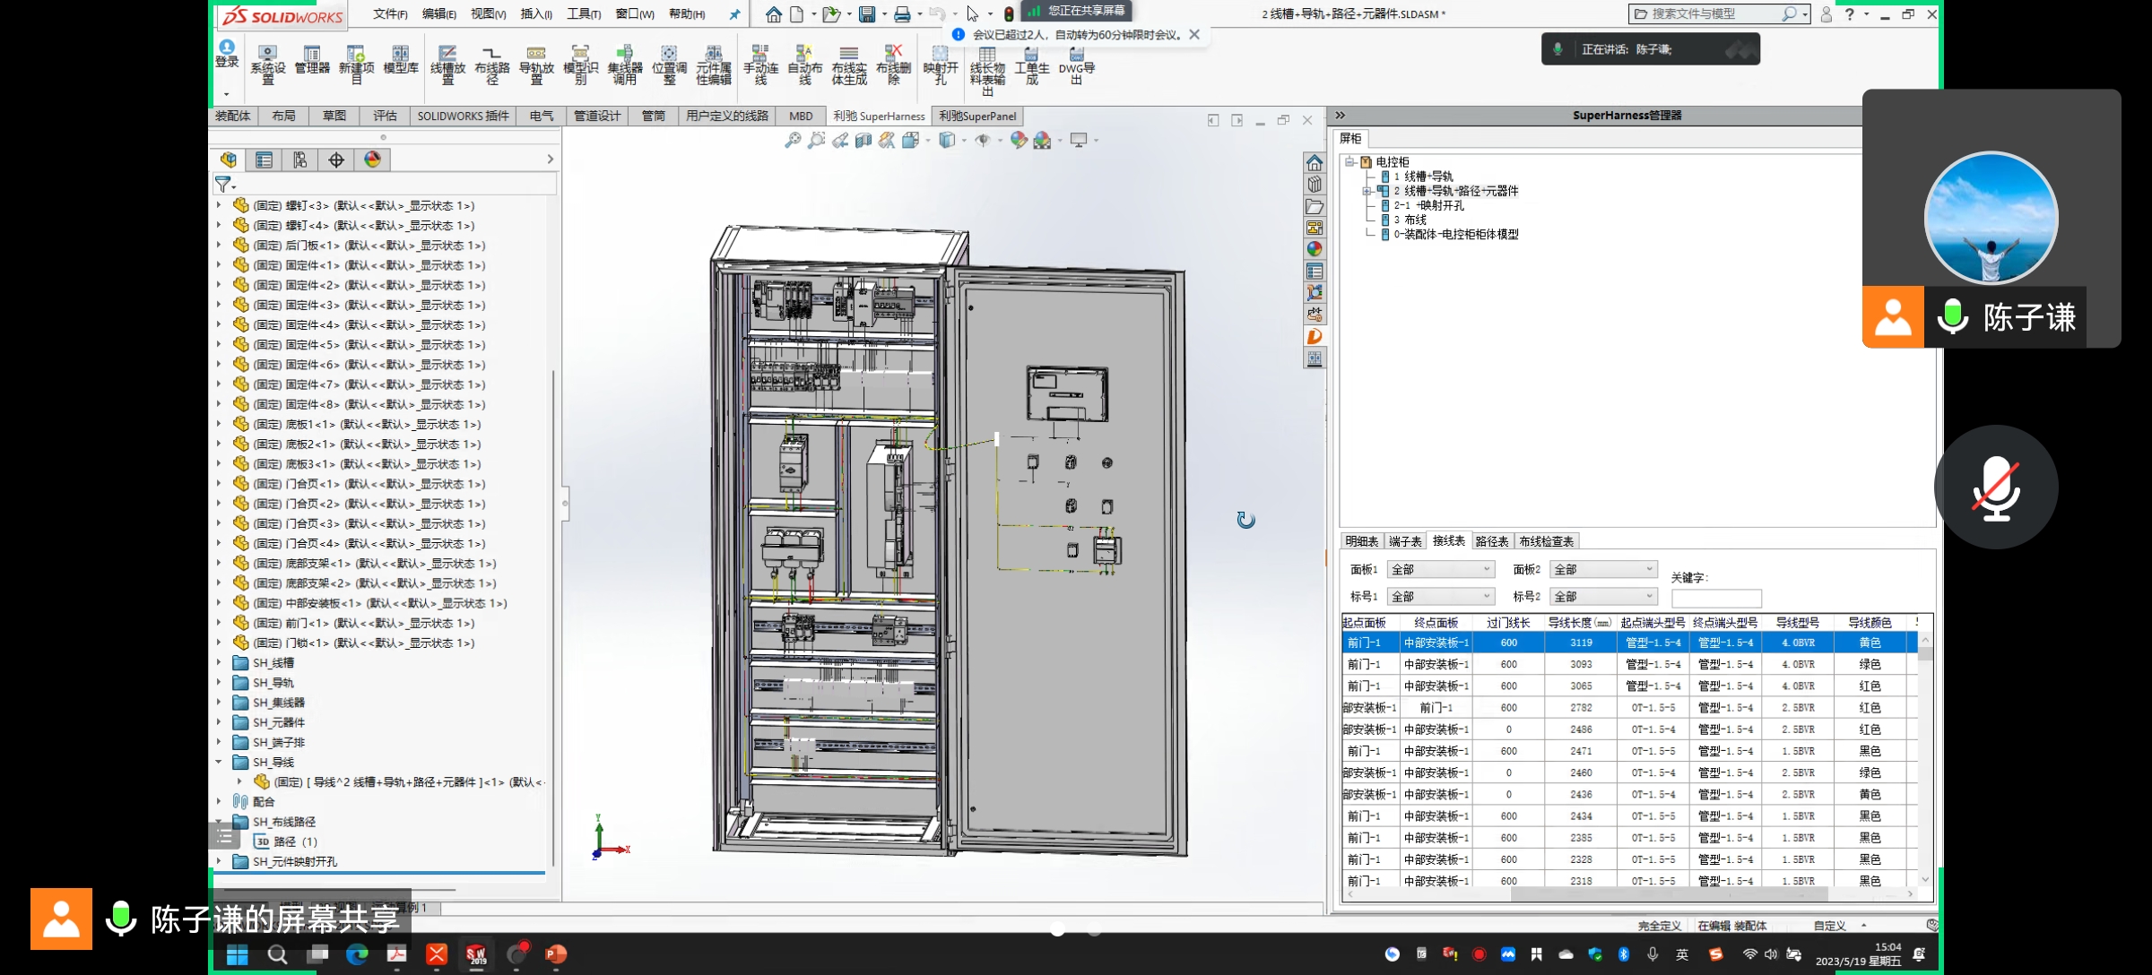Toggle the Hide/Show Items eye icon

pyautogui.click(x=982, y=141)
